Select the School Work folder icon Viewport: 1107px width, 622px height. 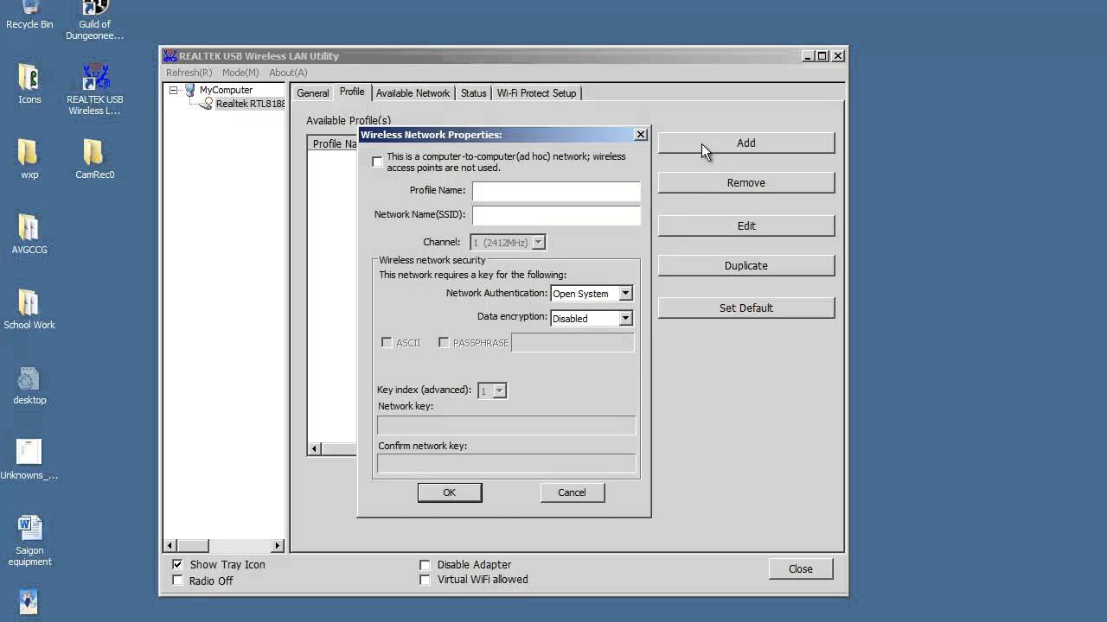point(29,309)
